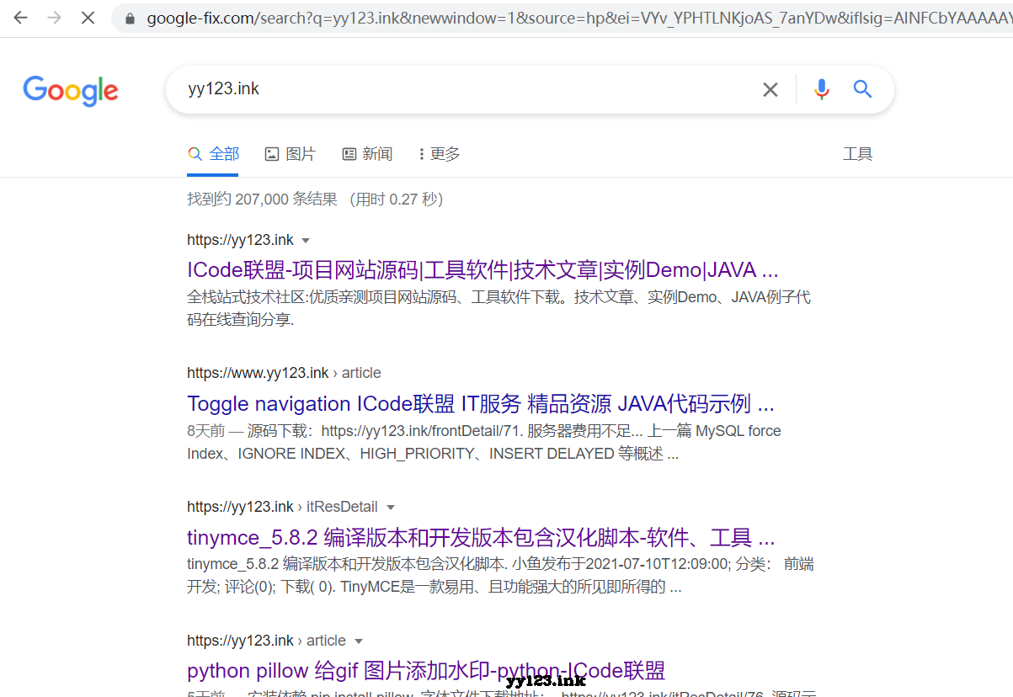Open the 更多 menu
The height and width of the screenshot is (697, 1013).
click(439, 154)
